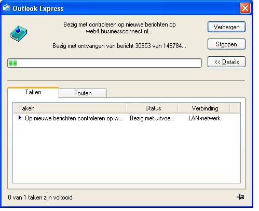
Task: Click the LAN-netwerk connection cell
Action: (x=205, y=118)
